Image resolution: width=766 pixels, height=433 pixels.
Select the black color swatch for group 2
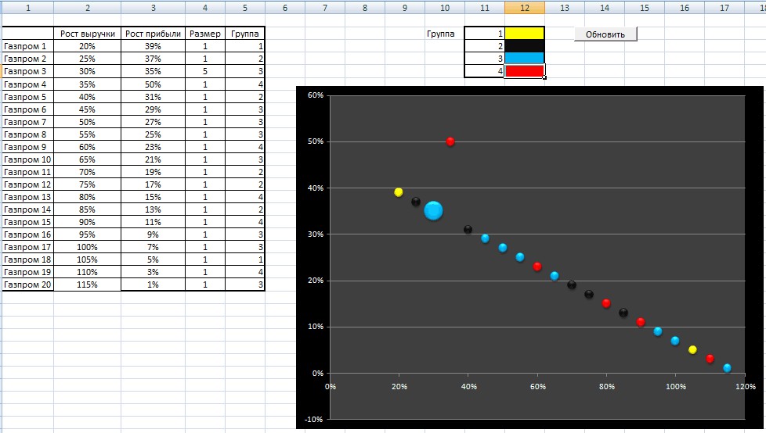(524, 46)
